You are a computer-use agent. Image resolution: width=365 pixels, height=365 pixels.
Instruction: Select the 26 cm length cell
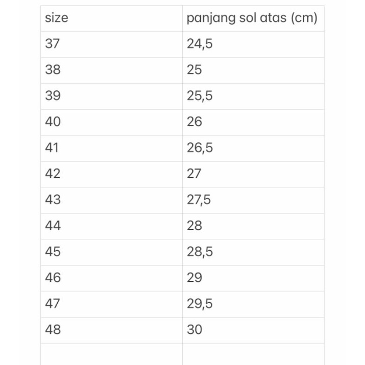(194, 122)
